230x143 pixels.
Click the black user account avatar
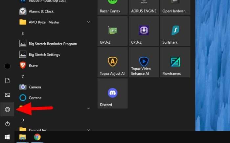8,66
